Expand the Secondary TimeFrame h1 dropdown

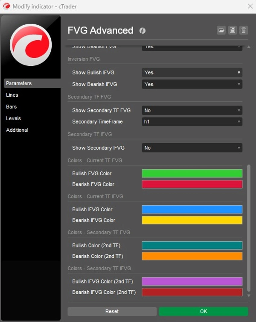coord(192,122)
